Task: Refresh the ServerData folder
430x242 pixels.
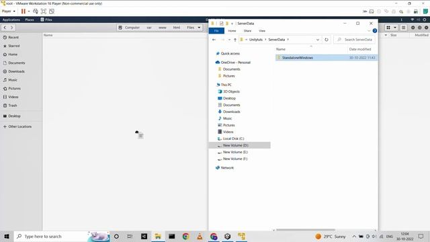Action: 327,40
